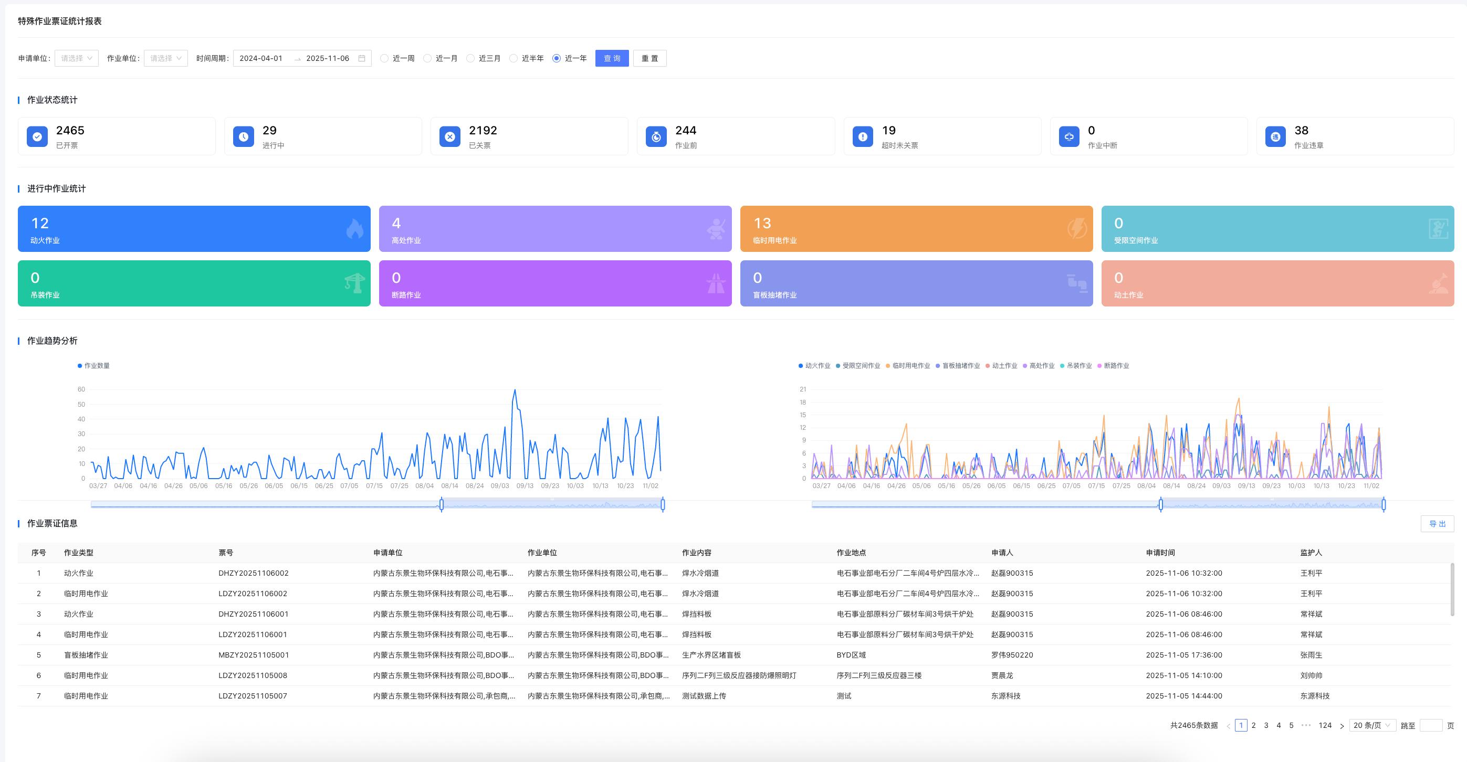Click the flame icon on 动火作业 card
1467x762 pixels.
pyautogui.click(x=354, y=229)
